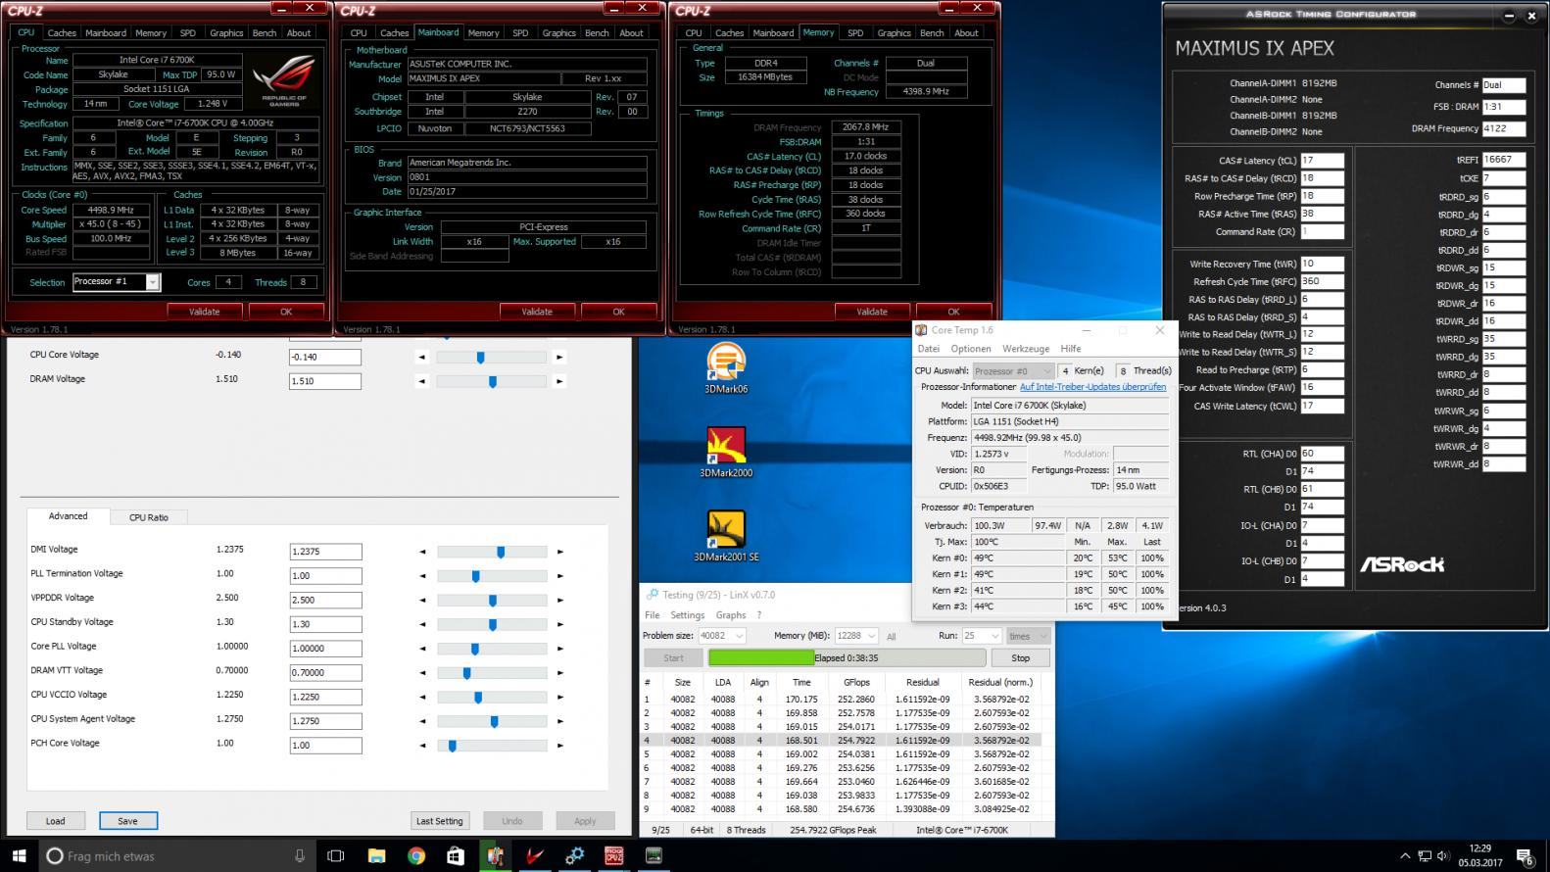
Task: Click the Save button in voltage panel
Action: point(127,821)
